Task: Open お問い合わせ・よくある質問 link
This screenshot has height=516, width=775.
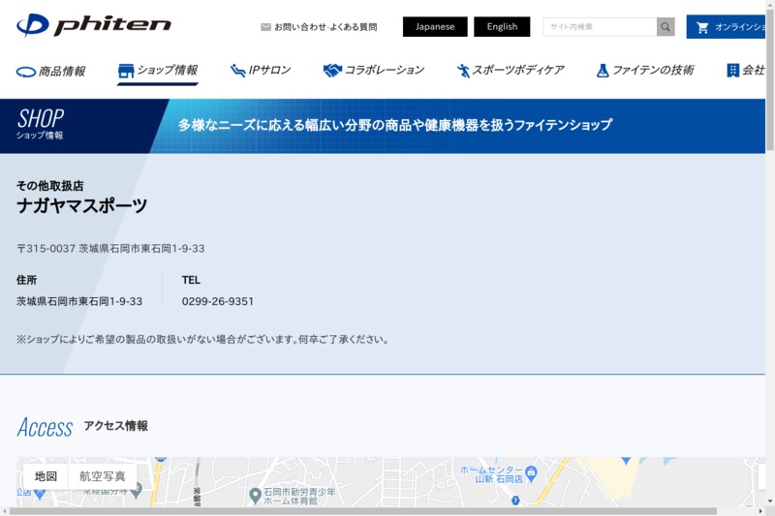Action: click(x=325, y=27)
